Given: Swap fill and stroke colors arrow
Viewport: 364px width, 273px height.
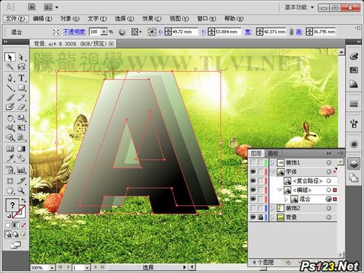Looking at the screenshot, I should point(23,200).
